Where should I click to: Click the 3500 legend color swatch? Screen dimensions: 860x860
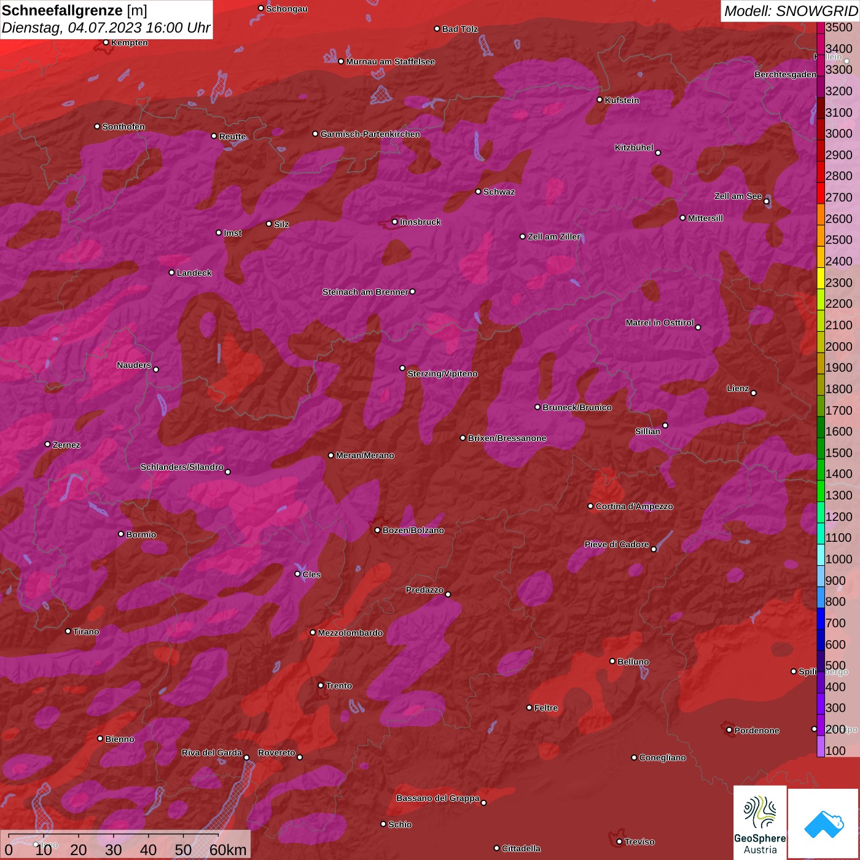821,27
